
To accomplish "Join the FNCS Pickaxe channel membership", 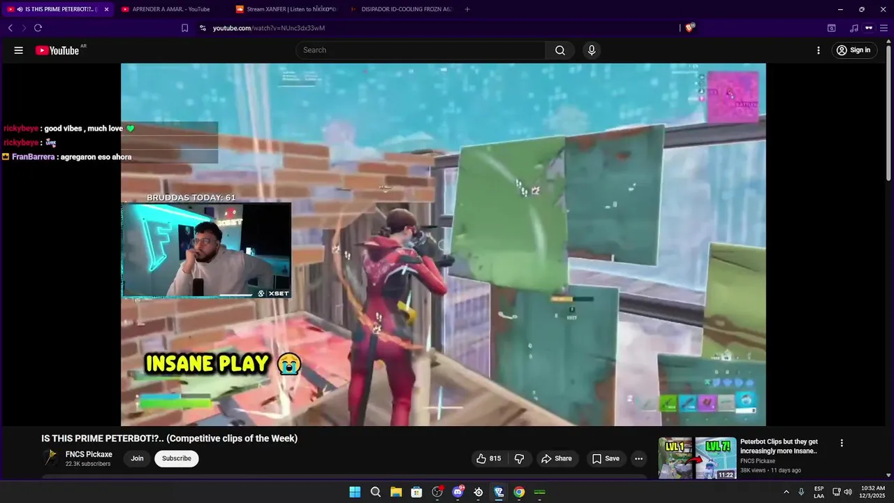I will (137, 458).
